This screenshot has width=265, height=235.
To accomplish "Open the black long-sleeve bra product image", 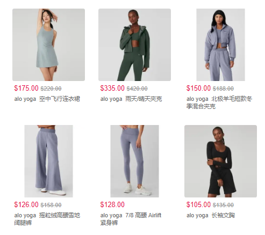I will point(220,161).
